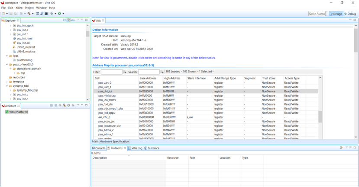Screen dimensions: 359x187
Task: Switch to the Design perspective
Action: point(336,14)
